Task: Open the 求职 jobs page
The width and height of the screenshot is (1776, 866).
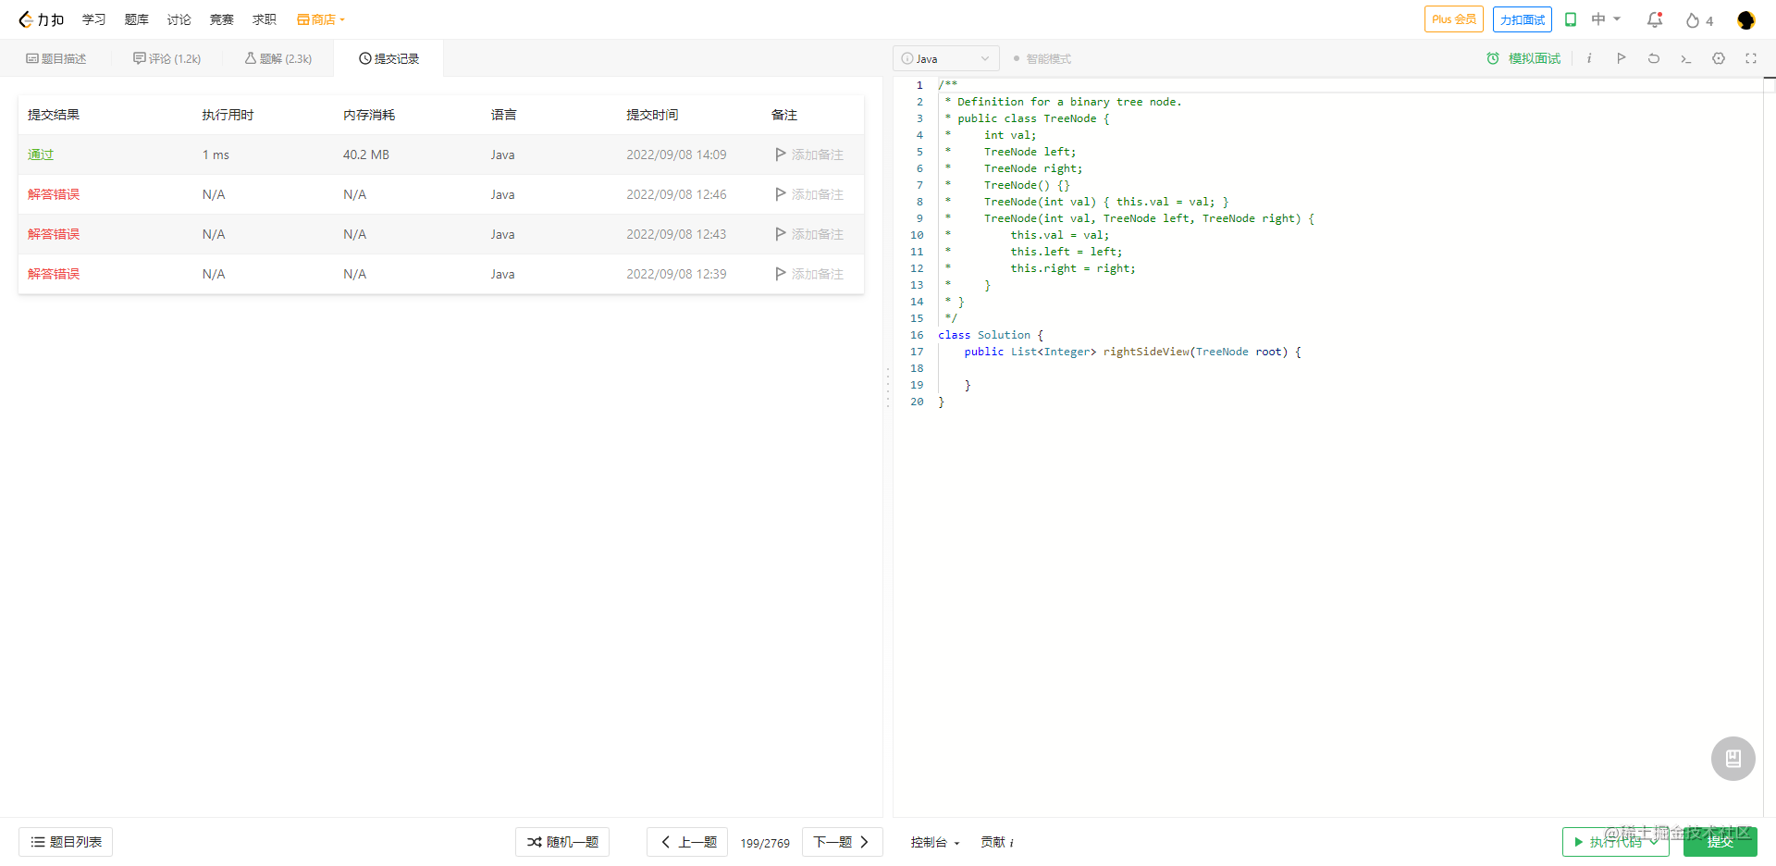Action: click(265, 19)
